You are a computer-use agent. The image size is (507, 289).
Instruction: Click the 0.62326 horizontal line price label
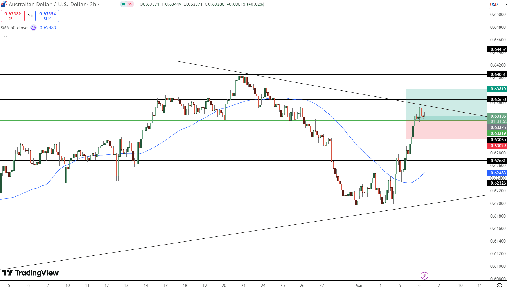pos(498,183)
